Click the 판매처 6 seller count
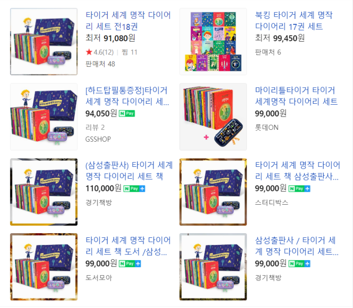Screen dimensions: 353x308 [x=268, y=52]
